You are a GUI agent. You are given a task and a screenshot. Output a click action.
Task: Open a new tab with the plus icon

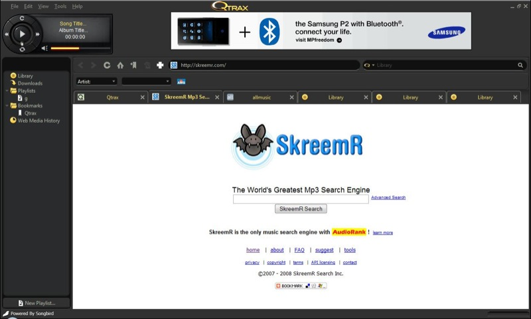[160, 65]
